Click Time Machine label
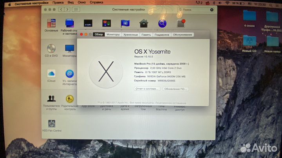The width and height of the screenshot is (282, 158). (161, 108)
